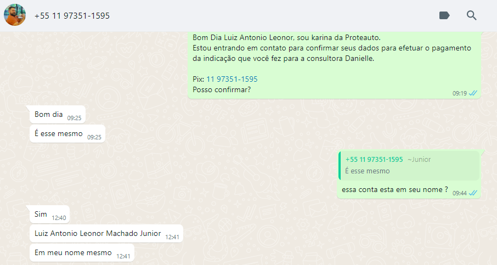Select the "Sim" message bubble

pos(50,215)
